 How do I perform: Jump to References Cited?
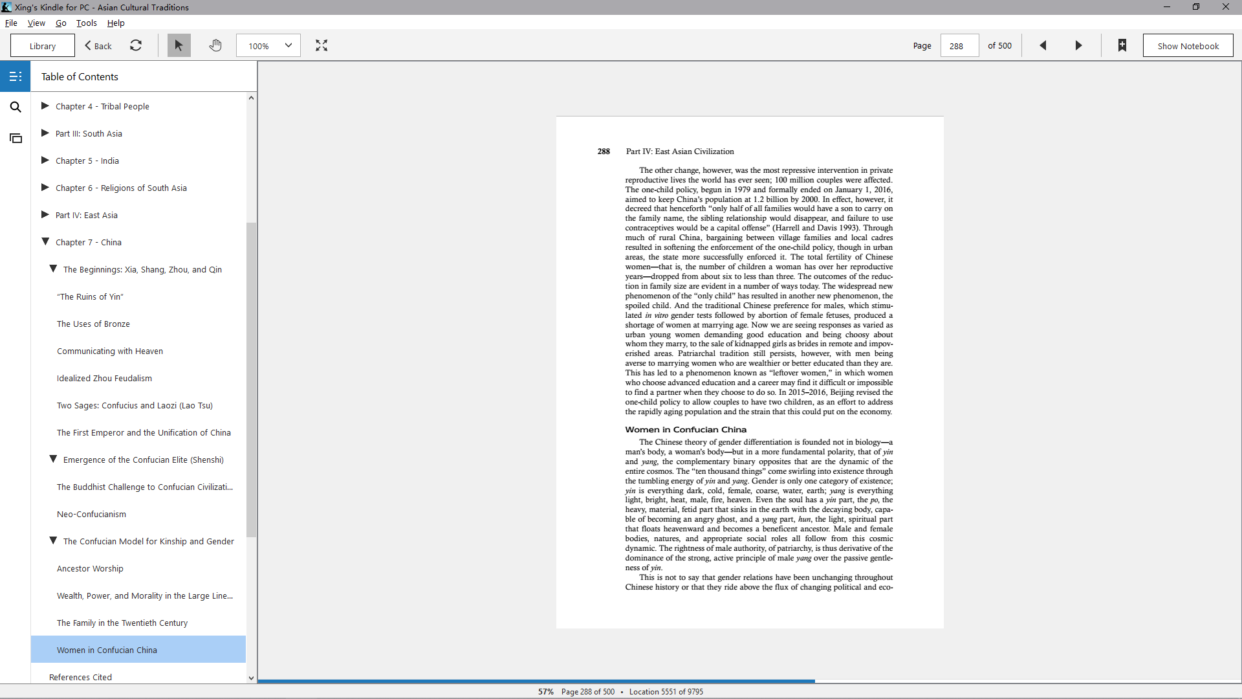[x=80, y=677]
